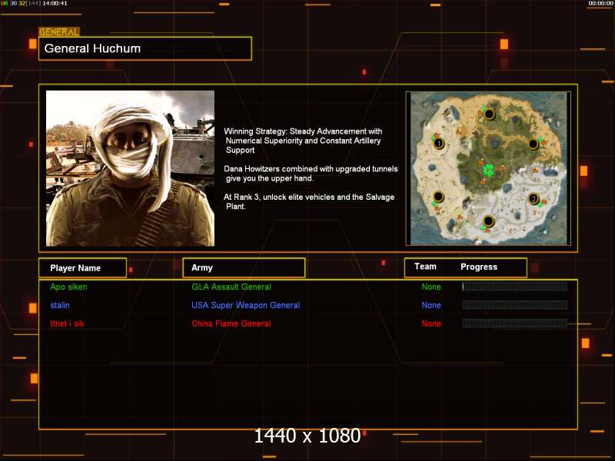Click the green supply cluster at map center
Viewport: 615px width, 461px height.
[488, 170]
